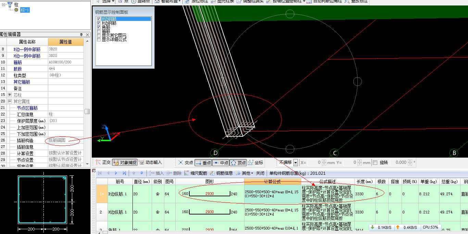Viewport: 468px width, 234px height.
Task: Open 钢筋信息 rebar information
Action: tap(221, 173)
